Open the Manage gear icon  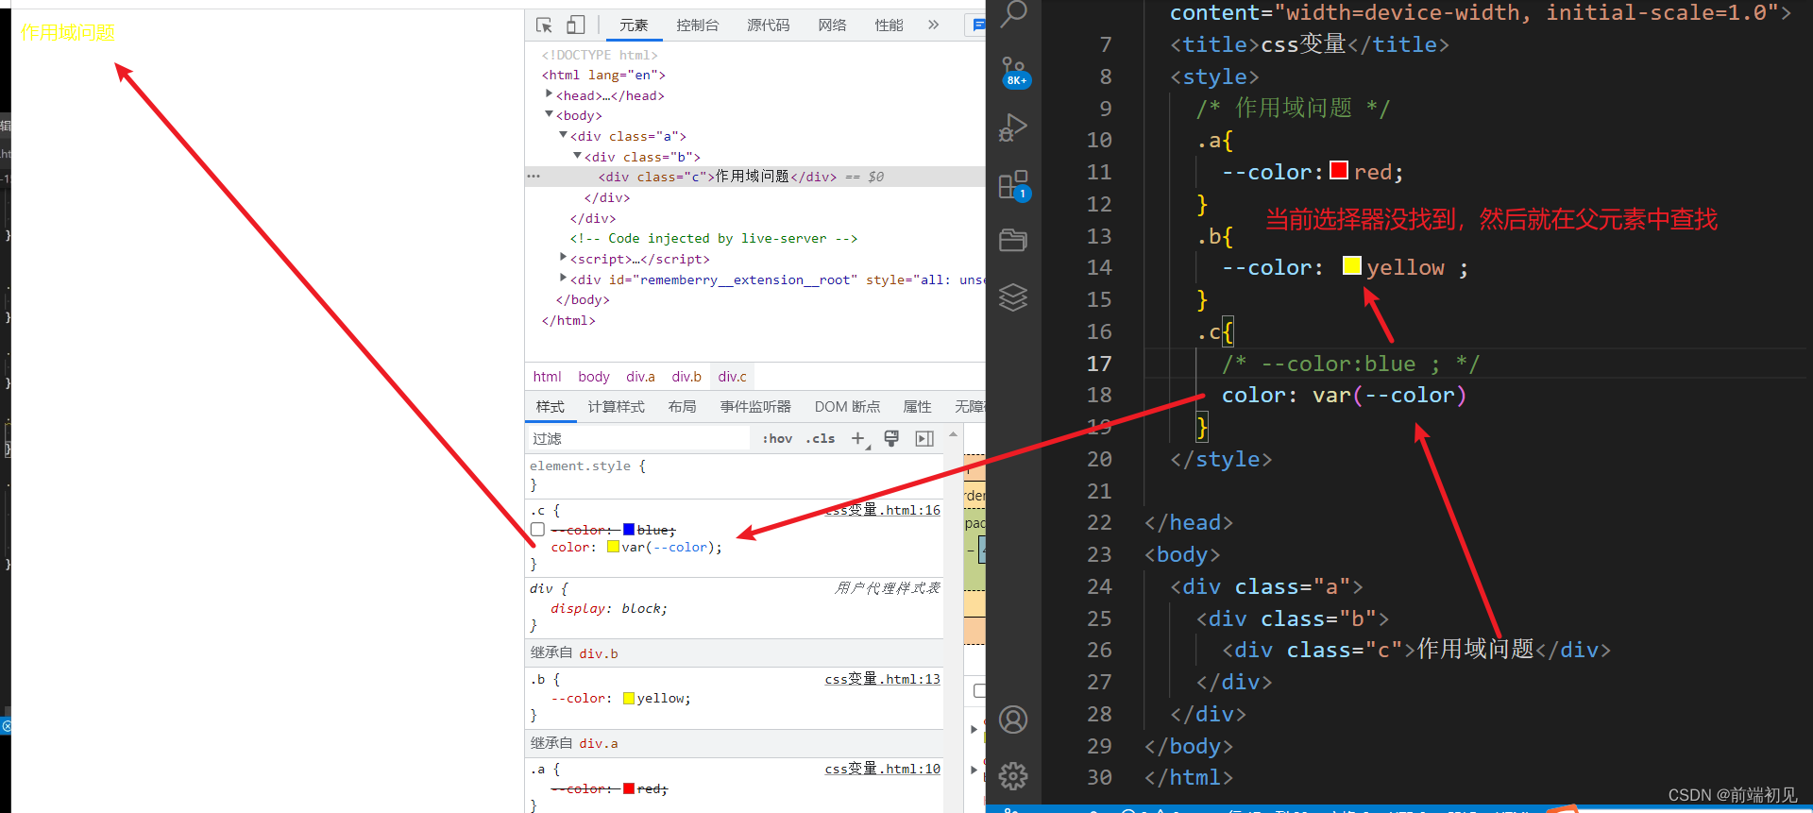pos(1013,776)
